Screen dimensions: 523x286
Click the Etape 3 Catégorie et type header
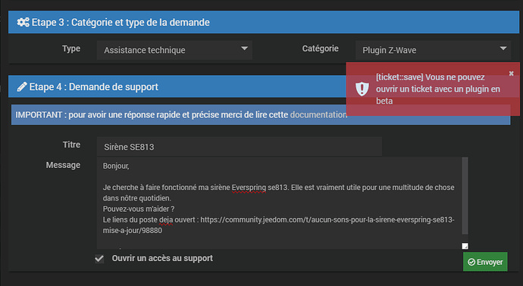coord(264,22)
